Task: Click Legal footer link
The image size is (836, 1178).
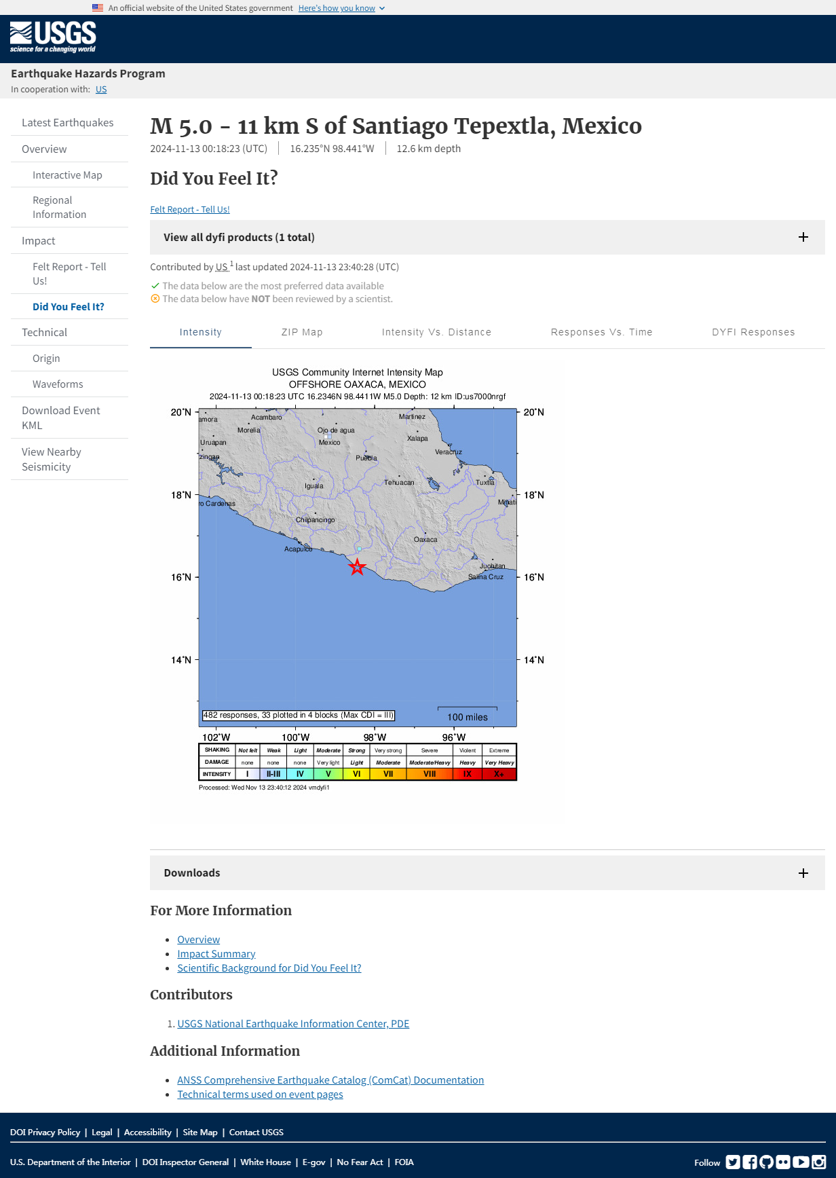Action: tap(102, 1133)
